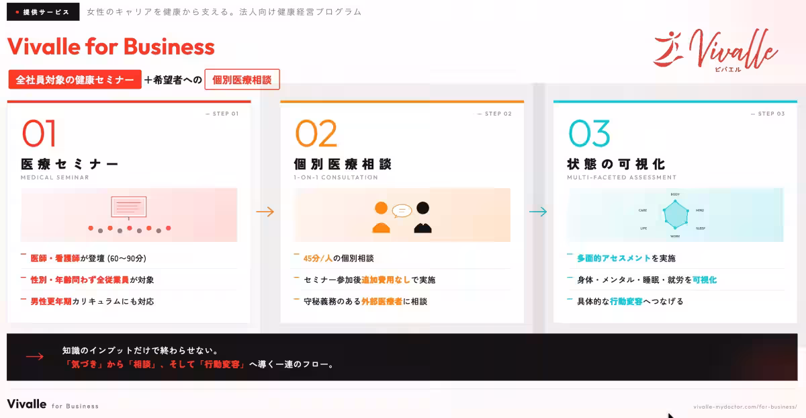Screen dimensions: 806x418
Task: Click the 女性のキャリアを健康から支える tagline
Action: pyautogui.click(x=224, y=11)
